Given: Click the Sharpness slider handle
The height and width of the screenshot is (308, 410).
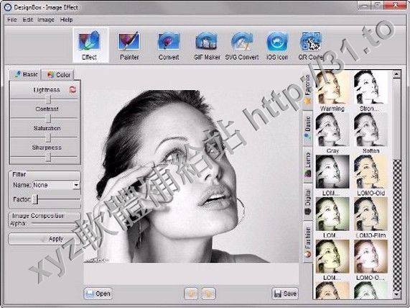Looking at the screenshot, I should [x=49, y=157].
